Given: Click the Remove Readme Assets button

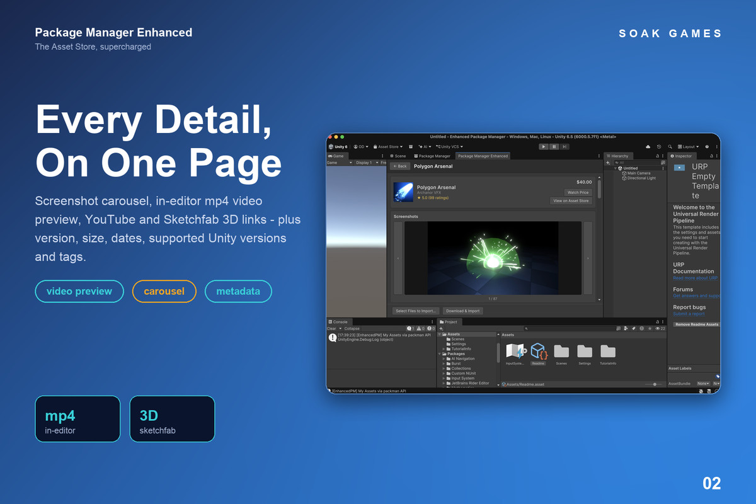Looking at the screenshot, I should (x=697, y=324).
